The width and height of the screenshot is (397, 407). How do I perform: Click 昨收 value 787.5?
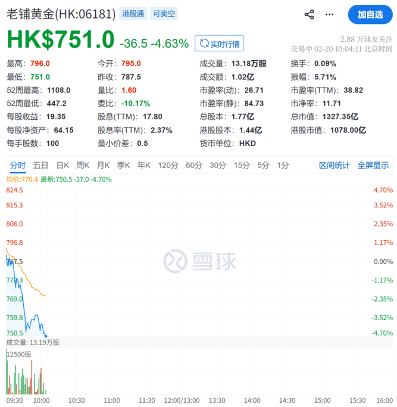coord(131,77)
